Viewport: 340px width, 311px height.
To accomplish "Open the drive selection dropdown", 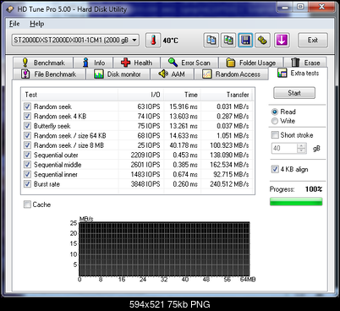I will tap(75, 40).
